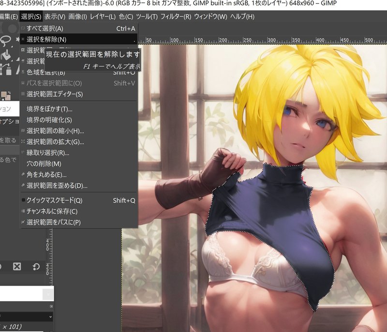Viewport: 387px width, 332px height.
Task: Reset tool options with the circular arrow icon
Action: 36,267
